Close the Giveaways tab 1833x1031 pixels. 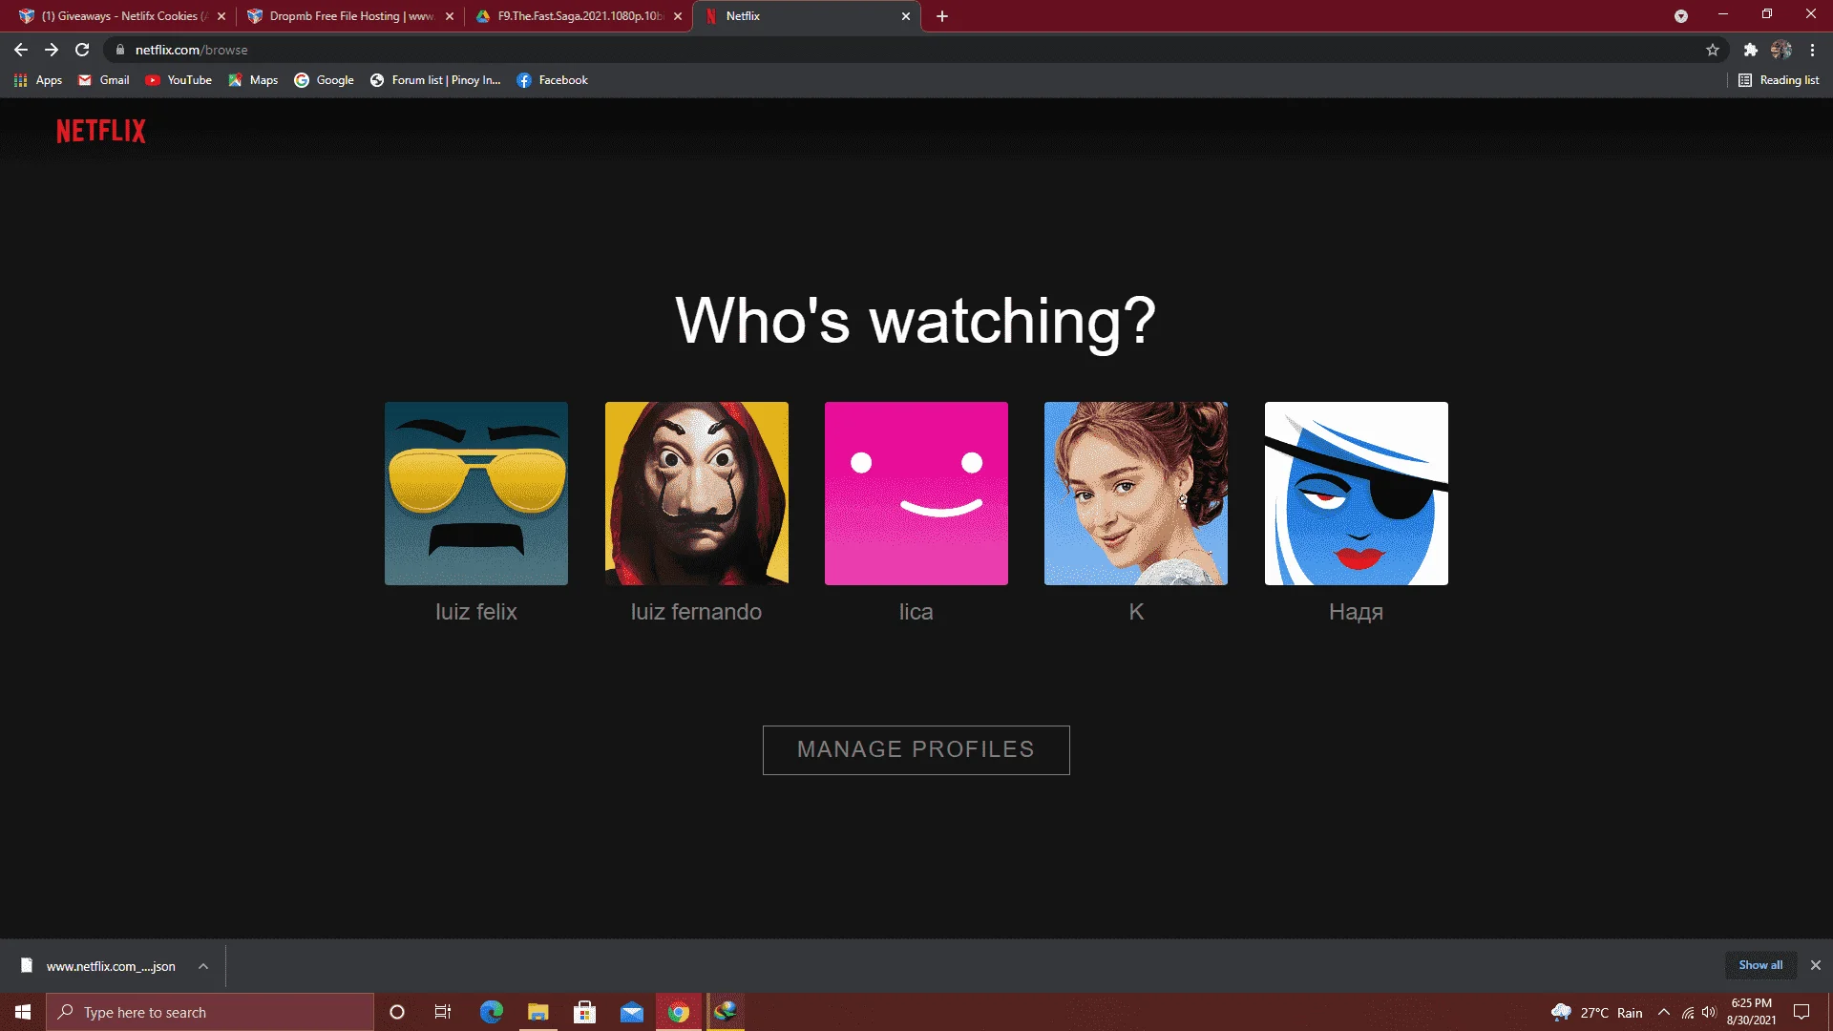[221, 16]
